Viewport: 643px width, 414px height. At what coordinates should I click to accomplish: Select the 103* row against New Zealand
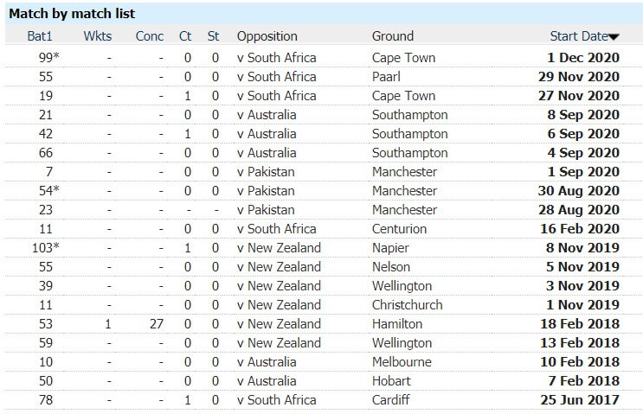[x=324, y=248]
